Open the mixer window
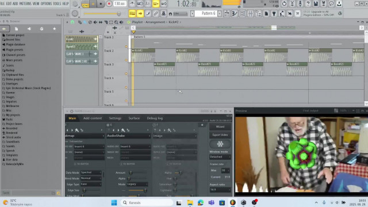 [x=251, y=14]
